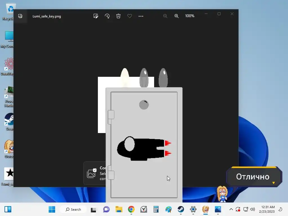
Task: Open the Chat app on the taskbar
Action: click(106, 209)
